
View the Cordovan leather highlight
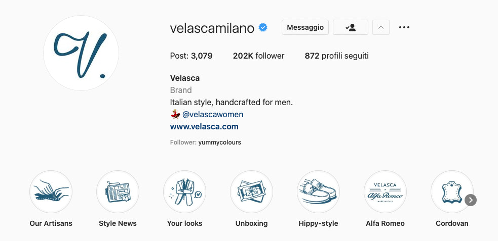tap(451, 192)
